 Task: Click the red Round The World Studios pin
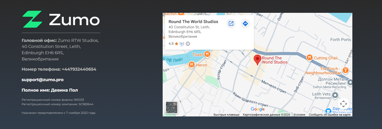(257, 60)
